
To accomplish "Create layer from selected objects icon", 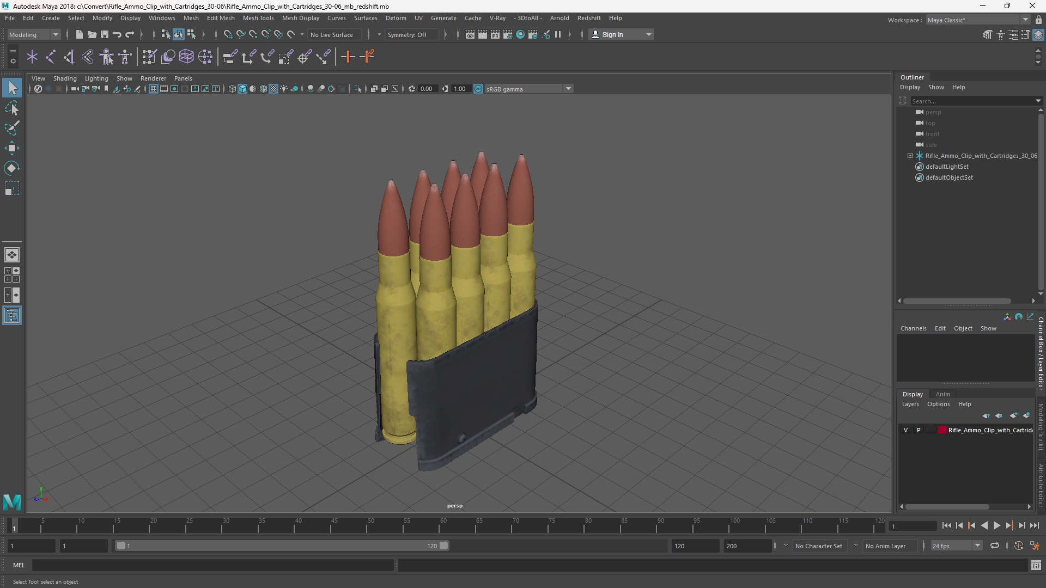I will (1026, 415).
